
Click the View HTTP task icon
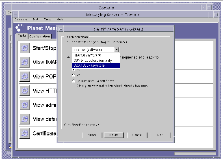(25, 91)
